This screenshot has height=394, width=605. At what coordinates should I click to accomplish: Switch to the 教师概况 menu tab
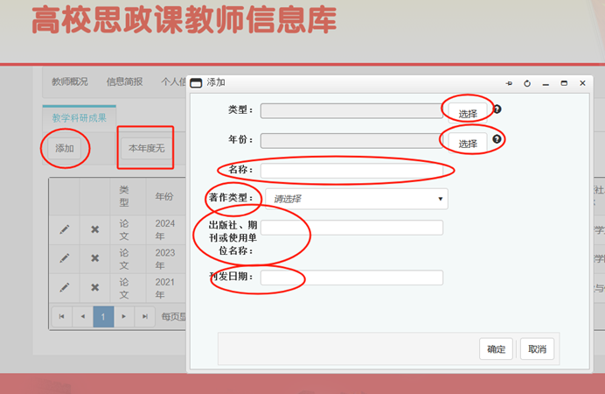pos(70,81)
